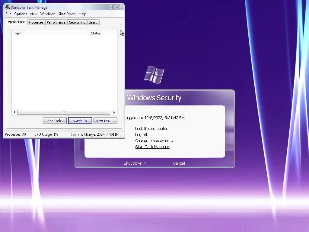Close the Windows Task Manager window
The width and height of the screenshot is (309, 232).
[121, 7]
